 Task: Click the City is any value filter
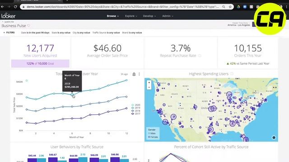(81, 33)
